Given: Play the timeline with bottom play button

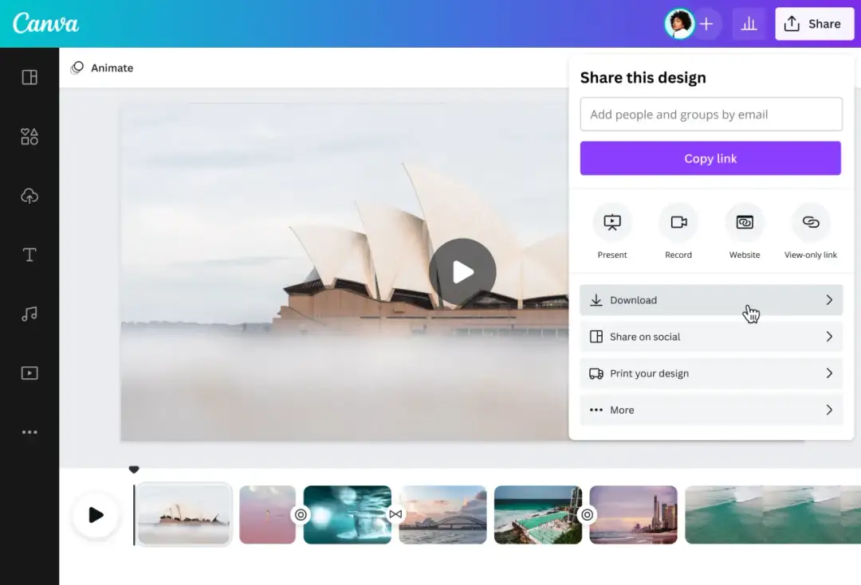Looking at the screenshot, I should [96, 515].
